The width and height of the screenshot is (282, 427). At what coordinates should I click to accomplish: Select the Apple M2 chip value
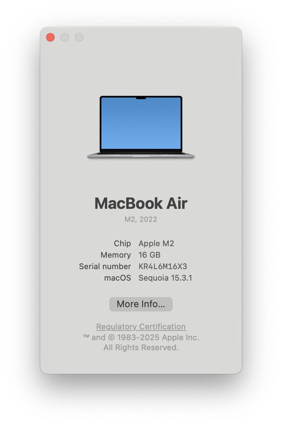[x=156, y=244]
